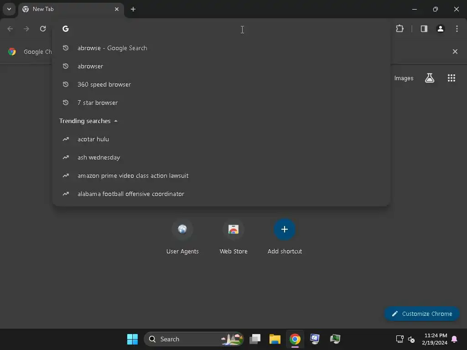Open the Extensions puzzle icon
467x350 pixels.
[x=400, y=29]
